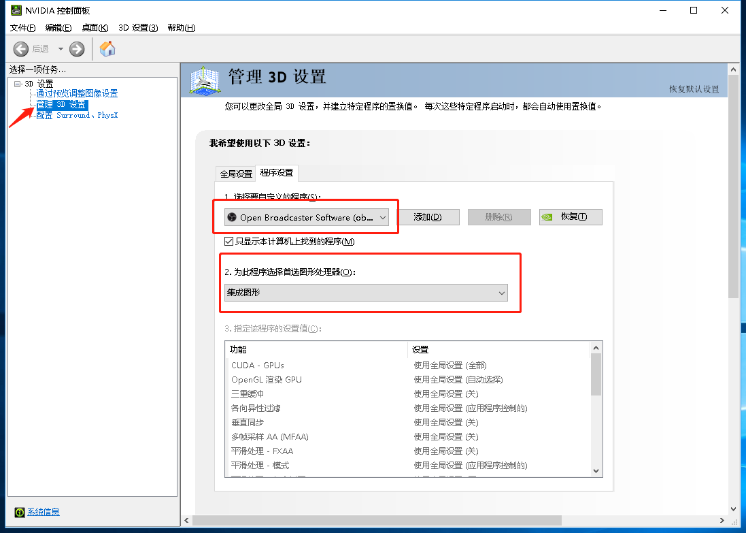746x533 pixels.
Task: Click the main panel scroll down arrow
Action: [733, 508]
